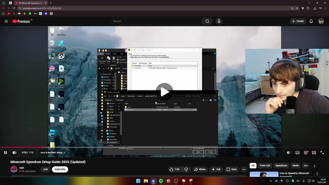Screen dimensions: 329x185
Task: Go back in browser history
Action: click(x=3, y=8)
